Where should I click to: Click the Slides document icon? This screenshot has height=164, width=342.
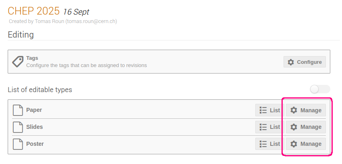click(x=18, y=127)
